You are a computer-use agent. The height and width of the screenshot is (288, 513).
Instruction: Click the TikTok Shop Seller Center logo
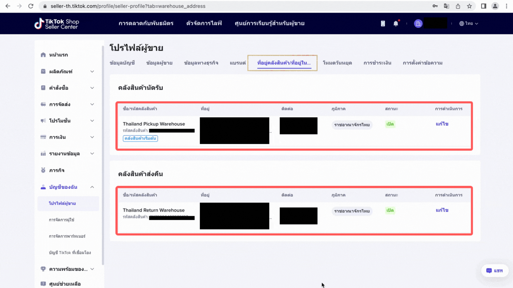coord(56,23)
